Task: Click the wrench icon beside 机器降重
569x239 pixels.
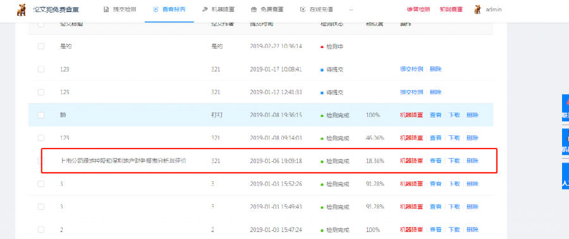Action: 205,9
